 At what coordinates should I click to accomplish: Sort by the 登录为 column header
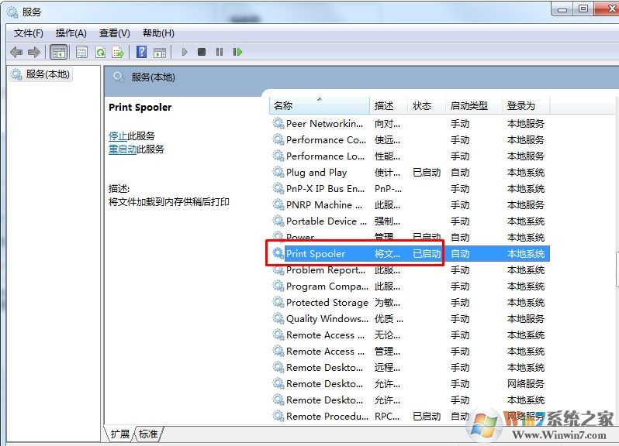click(x=526, y=105)
